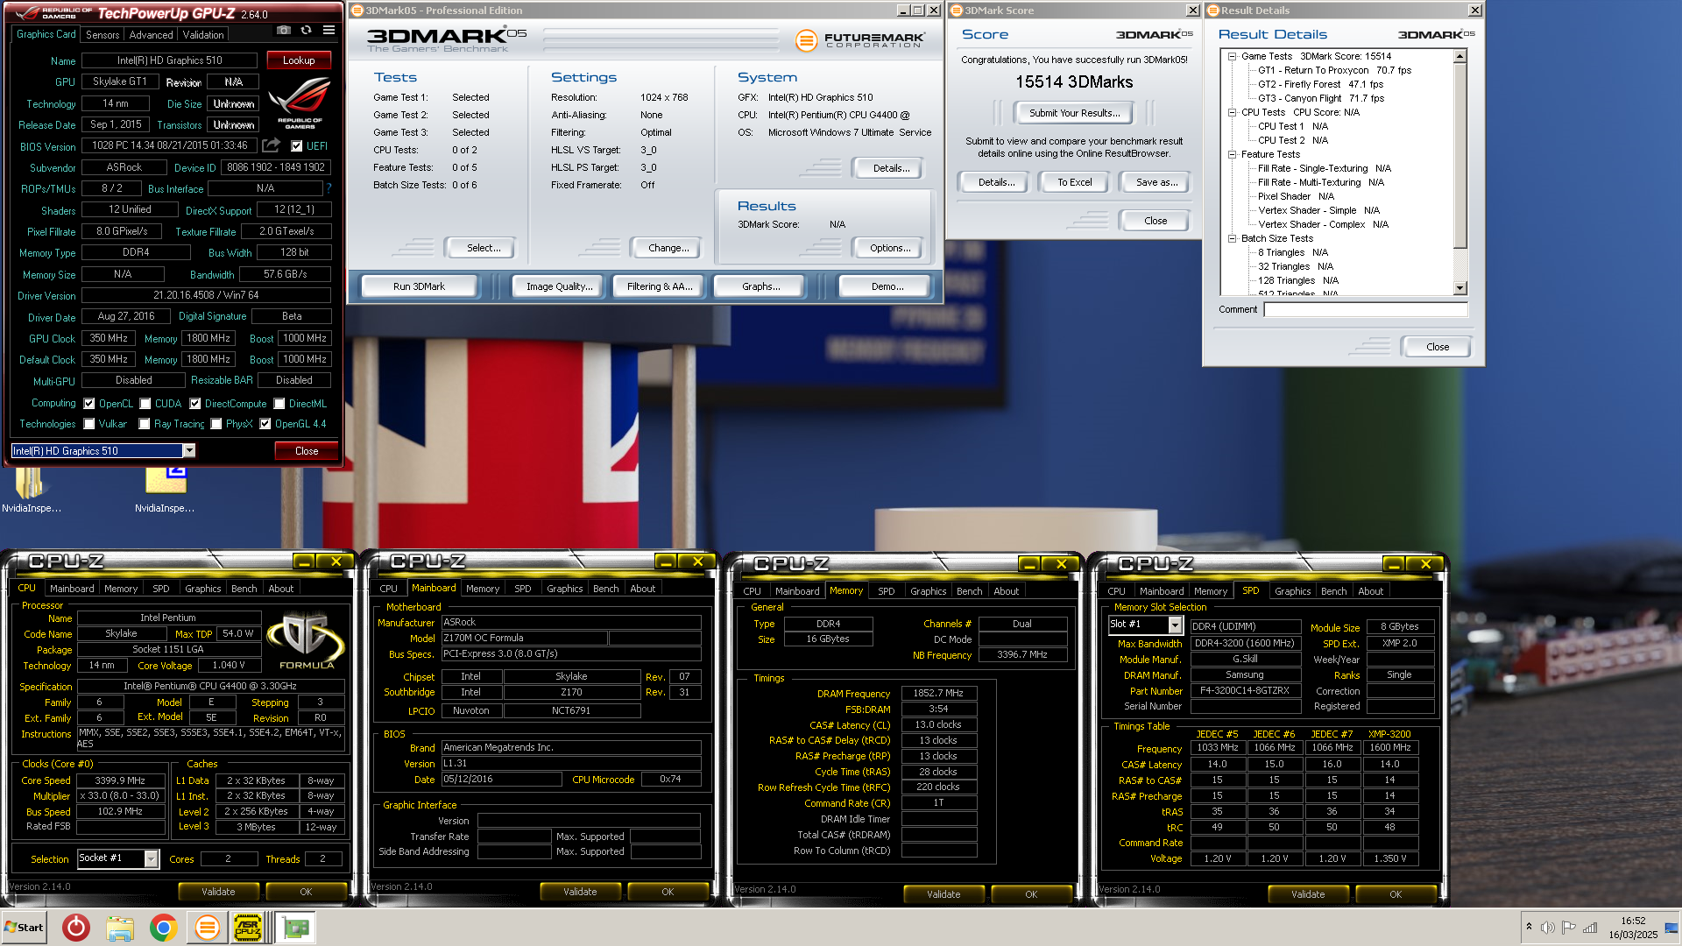This screenshot has height=946, width=1682.
Task: Open the NvidiaInspector folder desktop icon
Action: pyautogui.click(x=30, y=490)
